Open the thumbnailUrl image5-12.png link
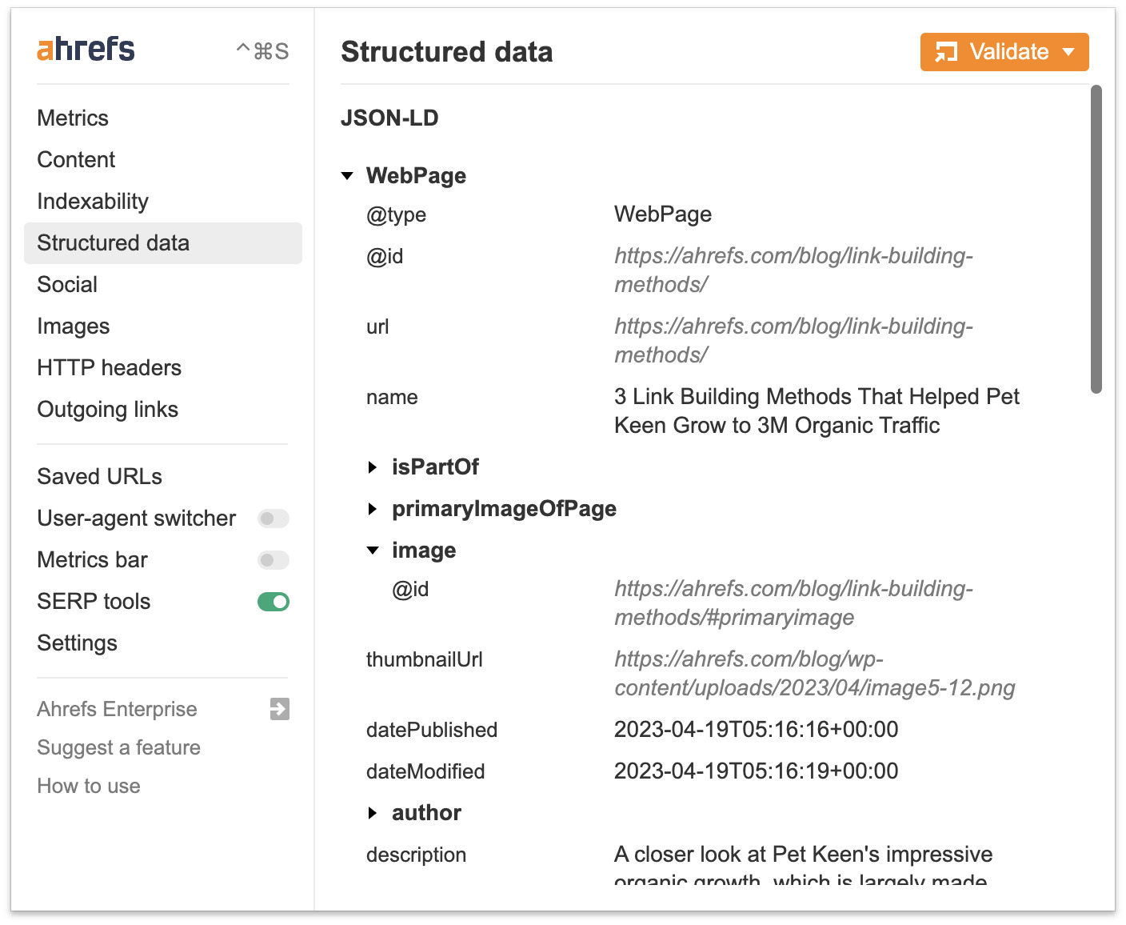 (815, 674)
